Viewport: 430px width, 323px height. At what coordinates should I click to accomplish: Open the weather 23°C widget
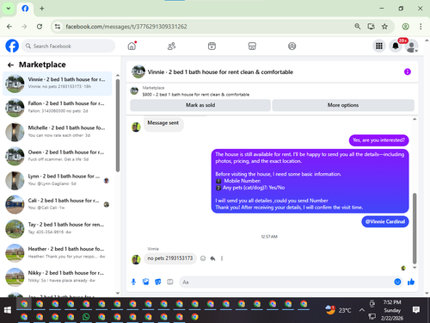338,310
